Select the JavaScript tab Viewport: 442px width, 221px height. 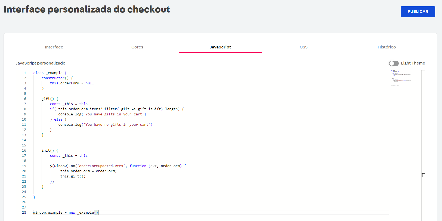click(220, 47)
